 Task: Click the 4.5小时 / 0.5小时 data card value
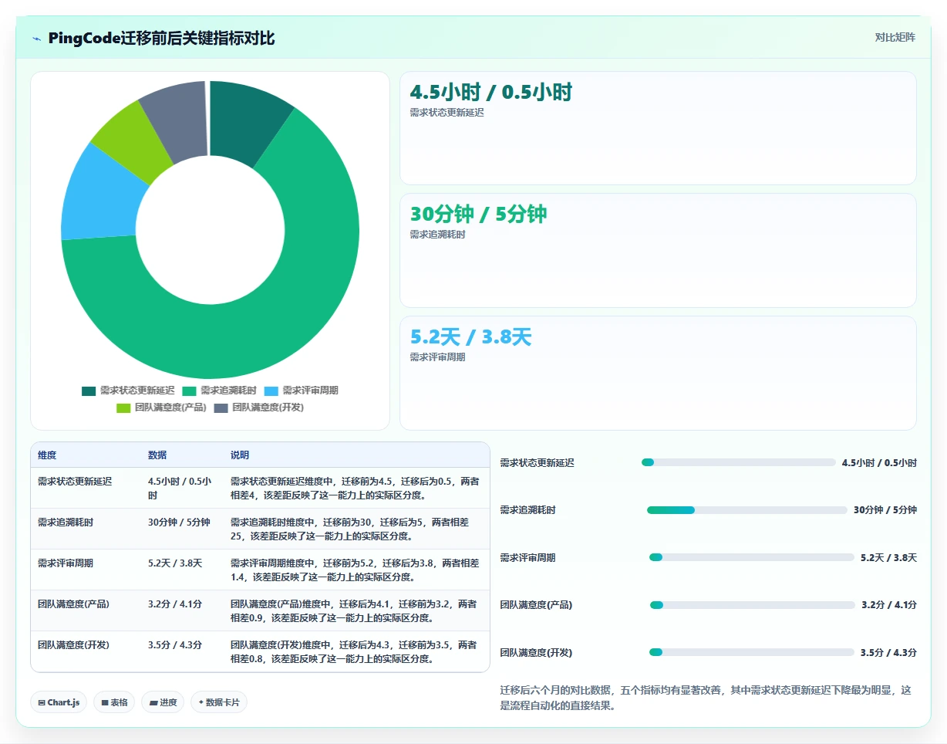[x=491, y=92]
